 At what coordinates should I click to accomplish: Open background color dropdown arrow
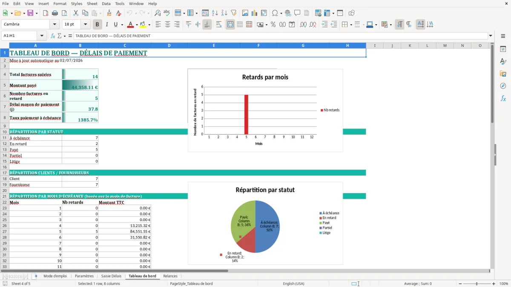[x=149, y=25]
